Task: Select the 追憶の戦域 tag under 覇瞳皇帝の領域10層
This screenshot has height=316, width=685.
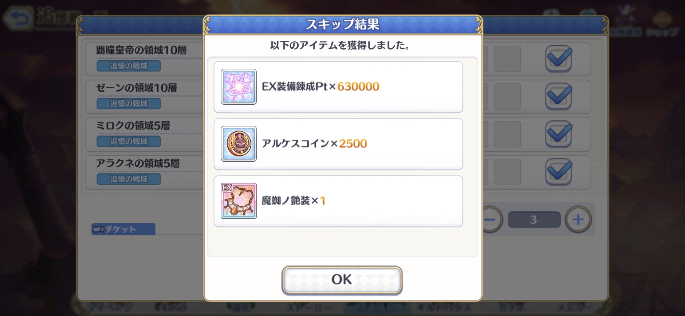Action: point(129,66)
